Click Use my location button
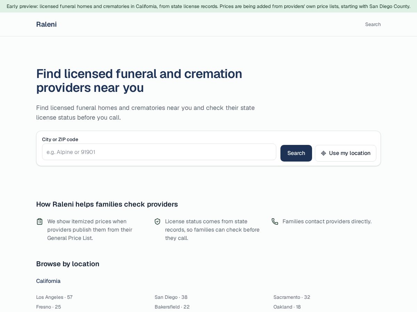The image size is (417, 312). (345, 153)
